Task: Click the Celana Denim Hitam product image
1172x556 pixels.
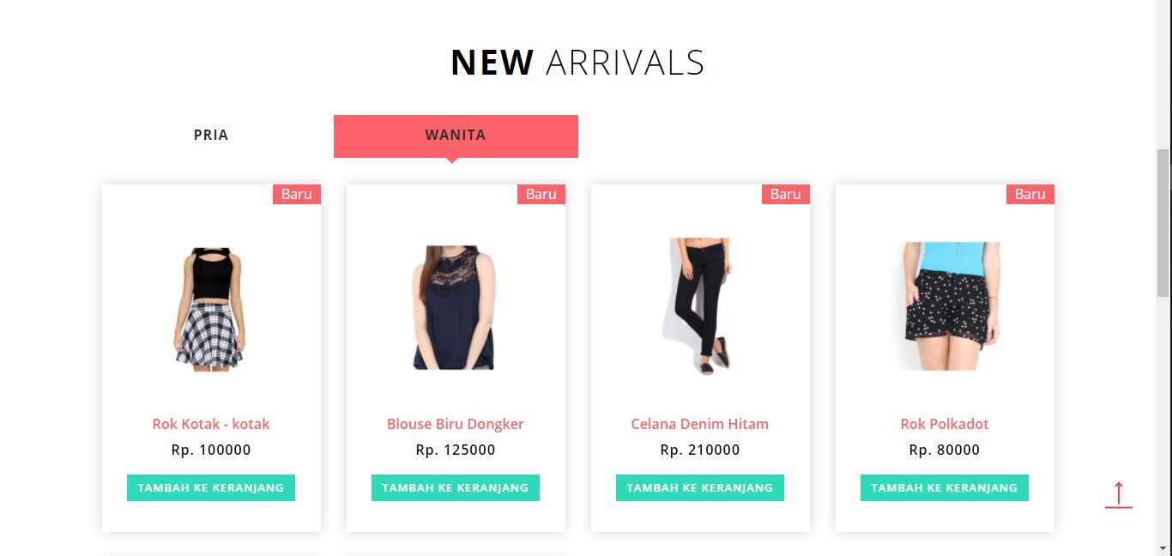Action: pyautogui.click(x=700, y=306)
